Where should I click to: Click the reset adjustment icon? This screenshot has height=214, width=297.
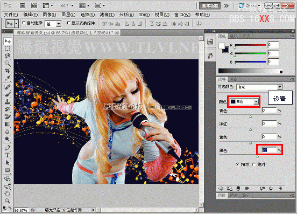click(x=271, y=188)
